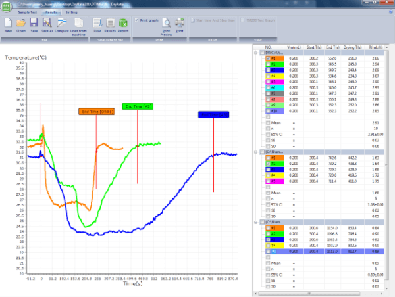Sort by the Start T(s) column header
The height and width of the screenshot is (297, 395).
click(x=314, y=47)
